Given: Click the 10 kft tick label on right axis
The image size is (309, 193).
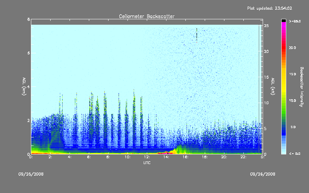Looking at the screenshot, I should point(266,103).
